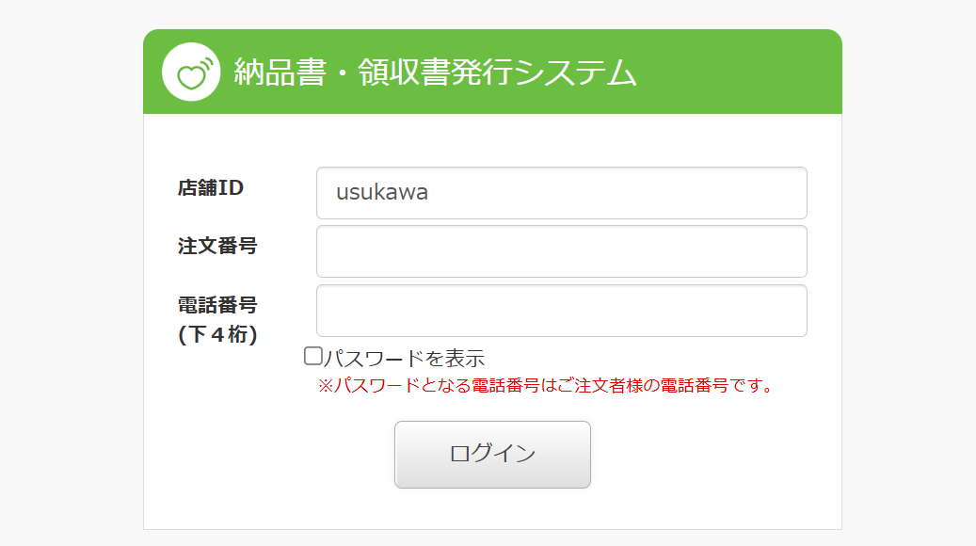Focus the 店舗ID input field
The width and height of the screenshot is (976, 546).
point(561,193)
